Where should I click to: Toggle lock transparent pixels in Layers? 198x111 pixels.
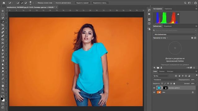point(162,84)
